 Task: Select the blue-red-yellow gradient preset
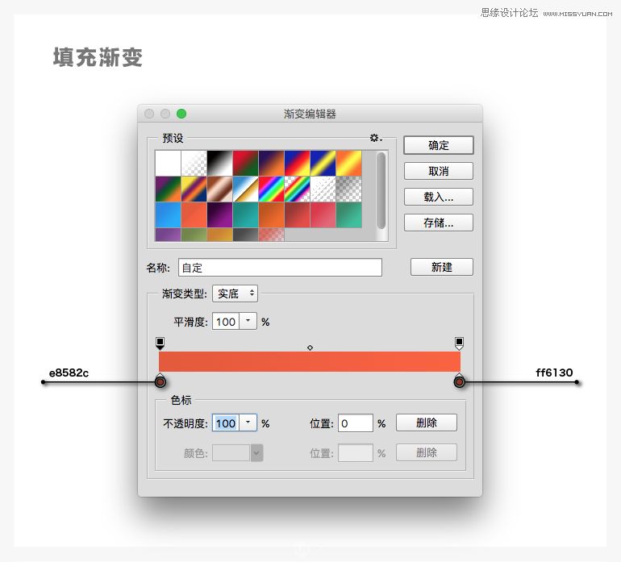point(297,163)
